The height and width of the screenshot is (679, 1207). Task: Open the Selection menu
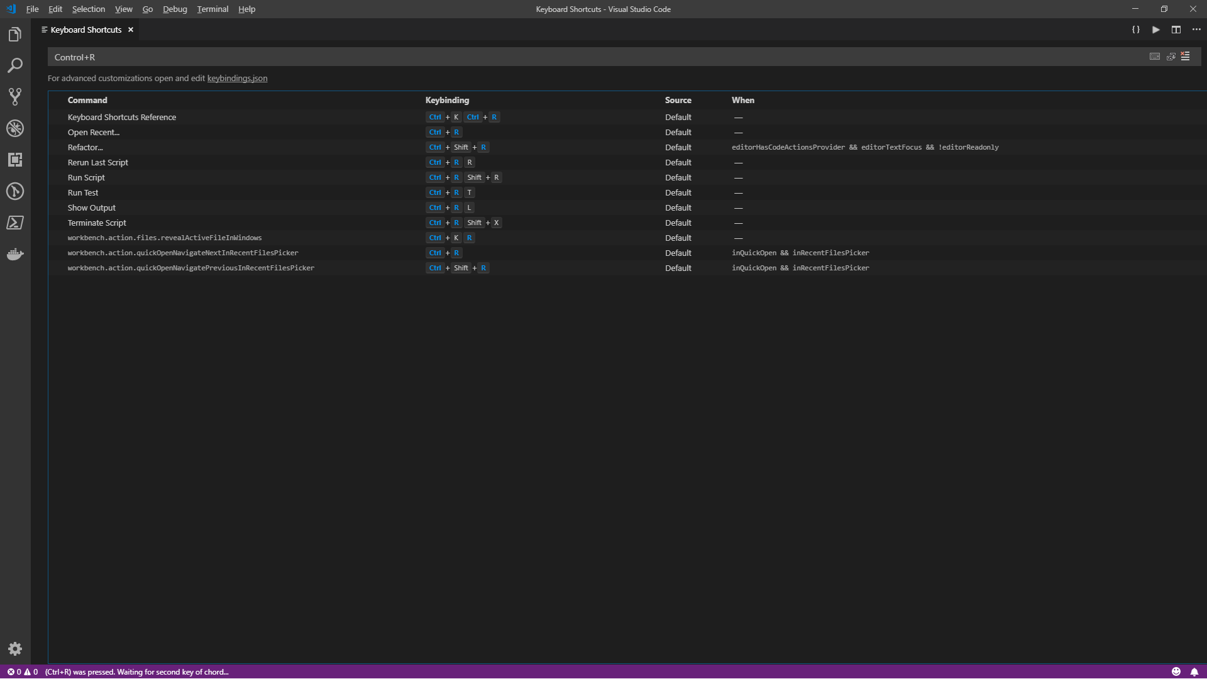88,9
